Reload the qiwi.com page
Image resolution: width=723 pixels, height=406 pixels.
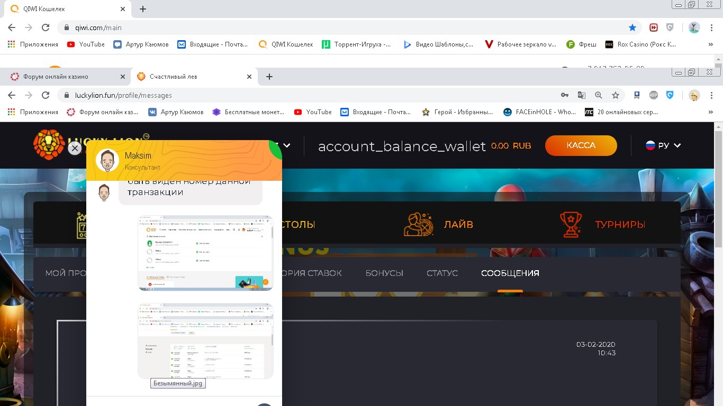46,27
